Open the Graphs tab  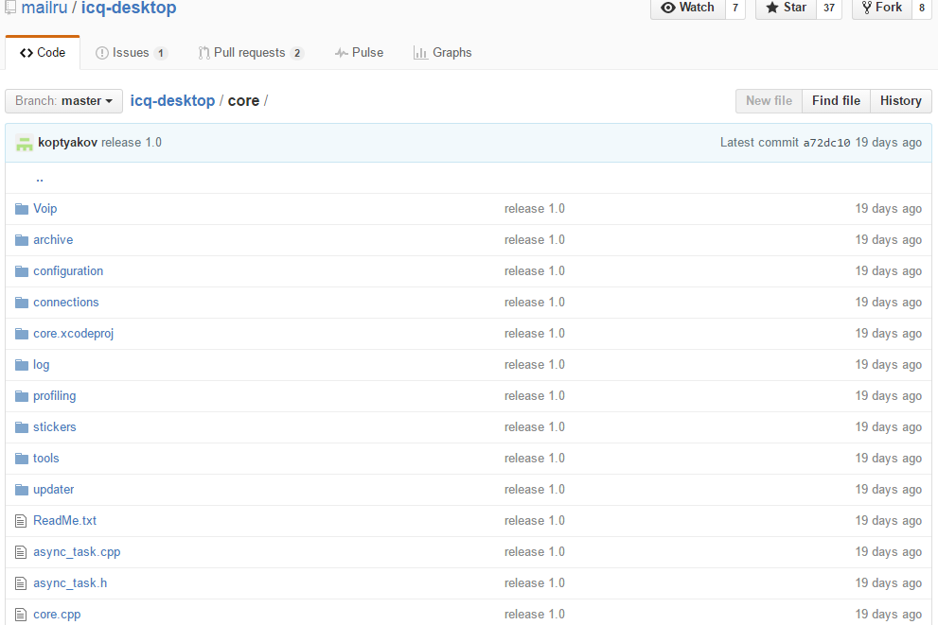[443, 53]
